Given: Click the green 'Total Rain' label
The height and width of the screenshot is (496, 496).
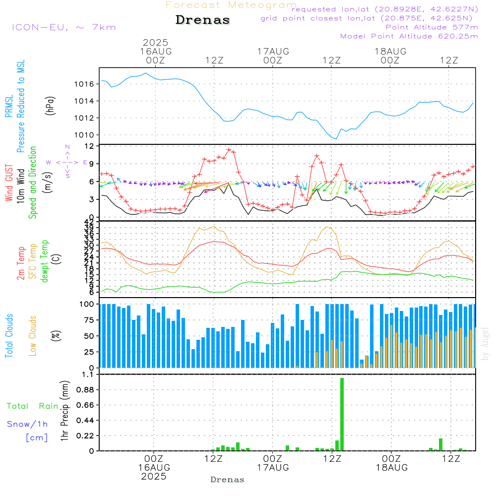Looking at the screenshot, I should pos(33,406).
